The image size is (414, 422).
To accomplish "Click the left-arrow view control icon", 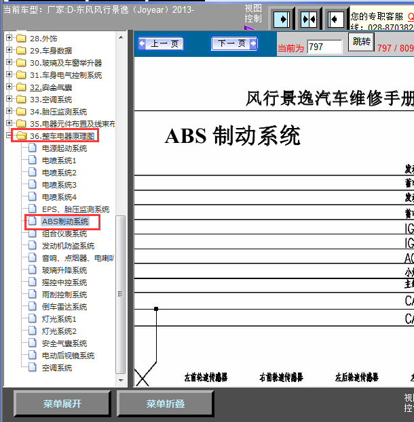I will click(x=336, y=19).
